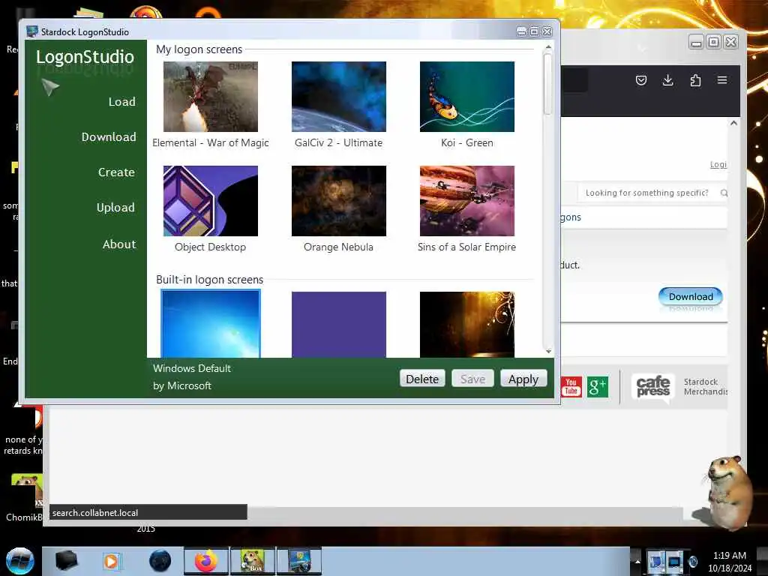Viewport: 768px width, 576px height.
Task: Click the LogonStudio list scrollbar thumb
Action: [548, 84]
